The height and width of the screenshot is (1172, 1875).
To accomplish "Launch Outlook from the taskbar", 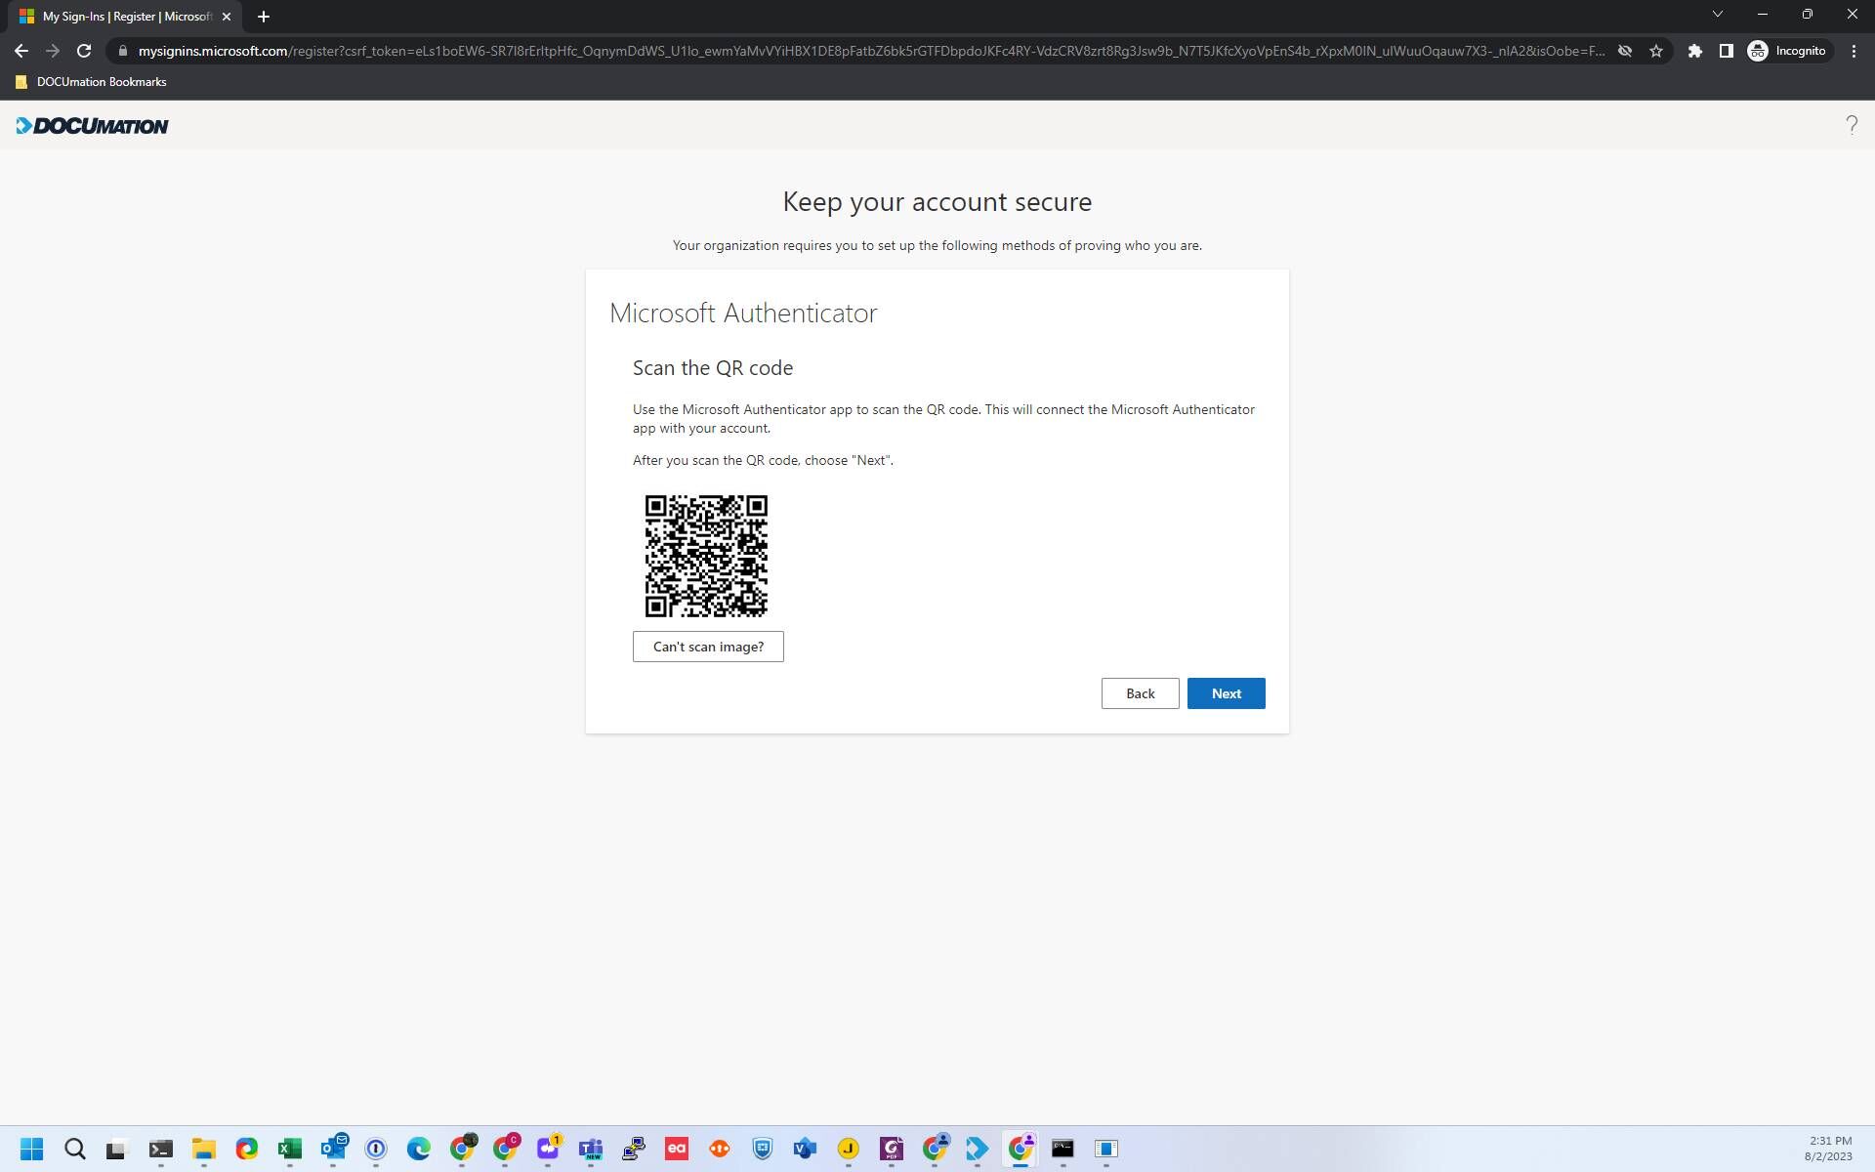I will pyautogui.click(x=335, y=1150).
